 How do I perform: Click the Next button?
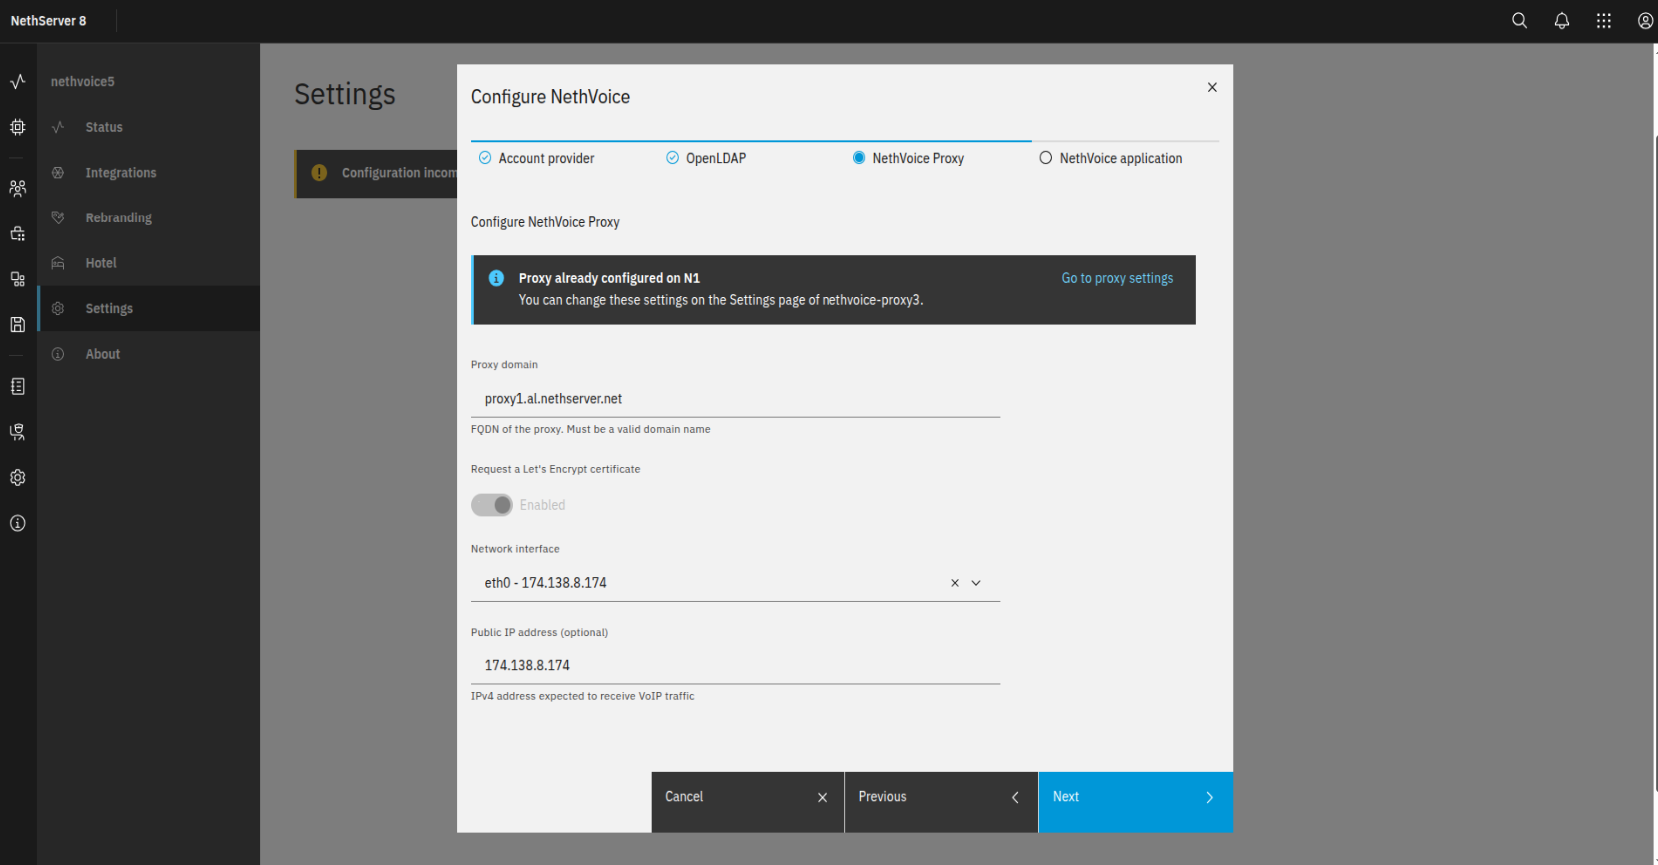click(x=1135, y=797)
